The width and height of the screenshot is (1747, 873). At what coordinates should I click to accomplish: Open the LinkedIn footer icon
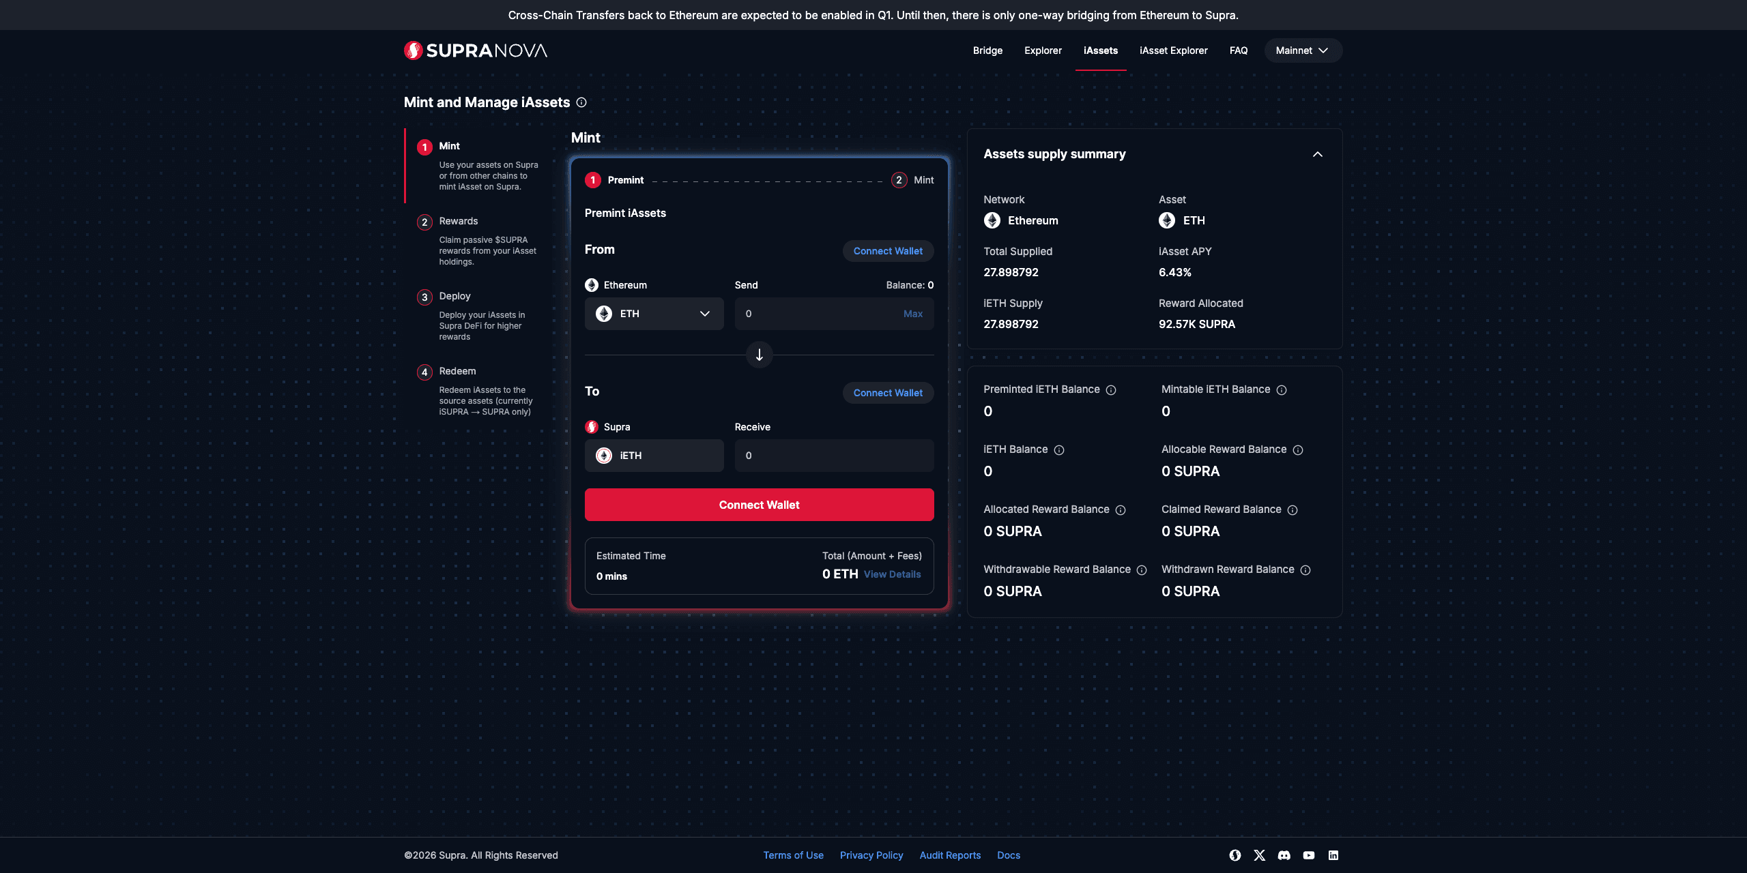(x=1333, y=855)
